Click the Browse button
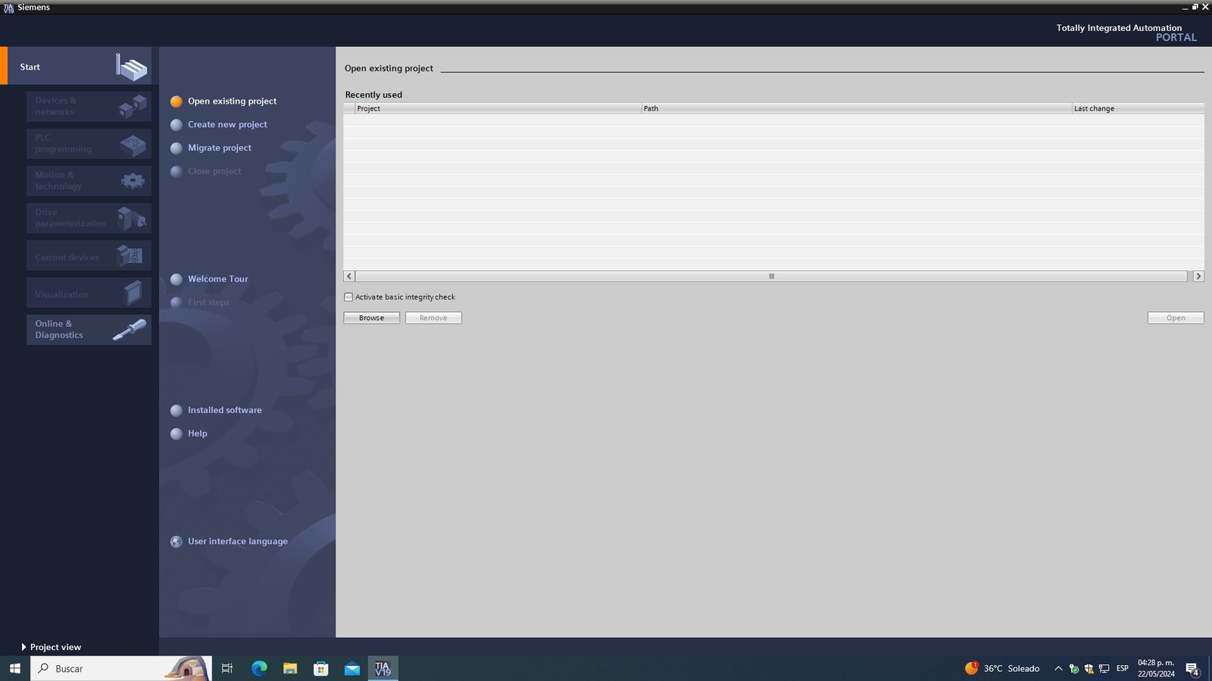The width and height of the screenshot is (1212, 681). click(371, 318)
